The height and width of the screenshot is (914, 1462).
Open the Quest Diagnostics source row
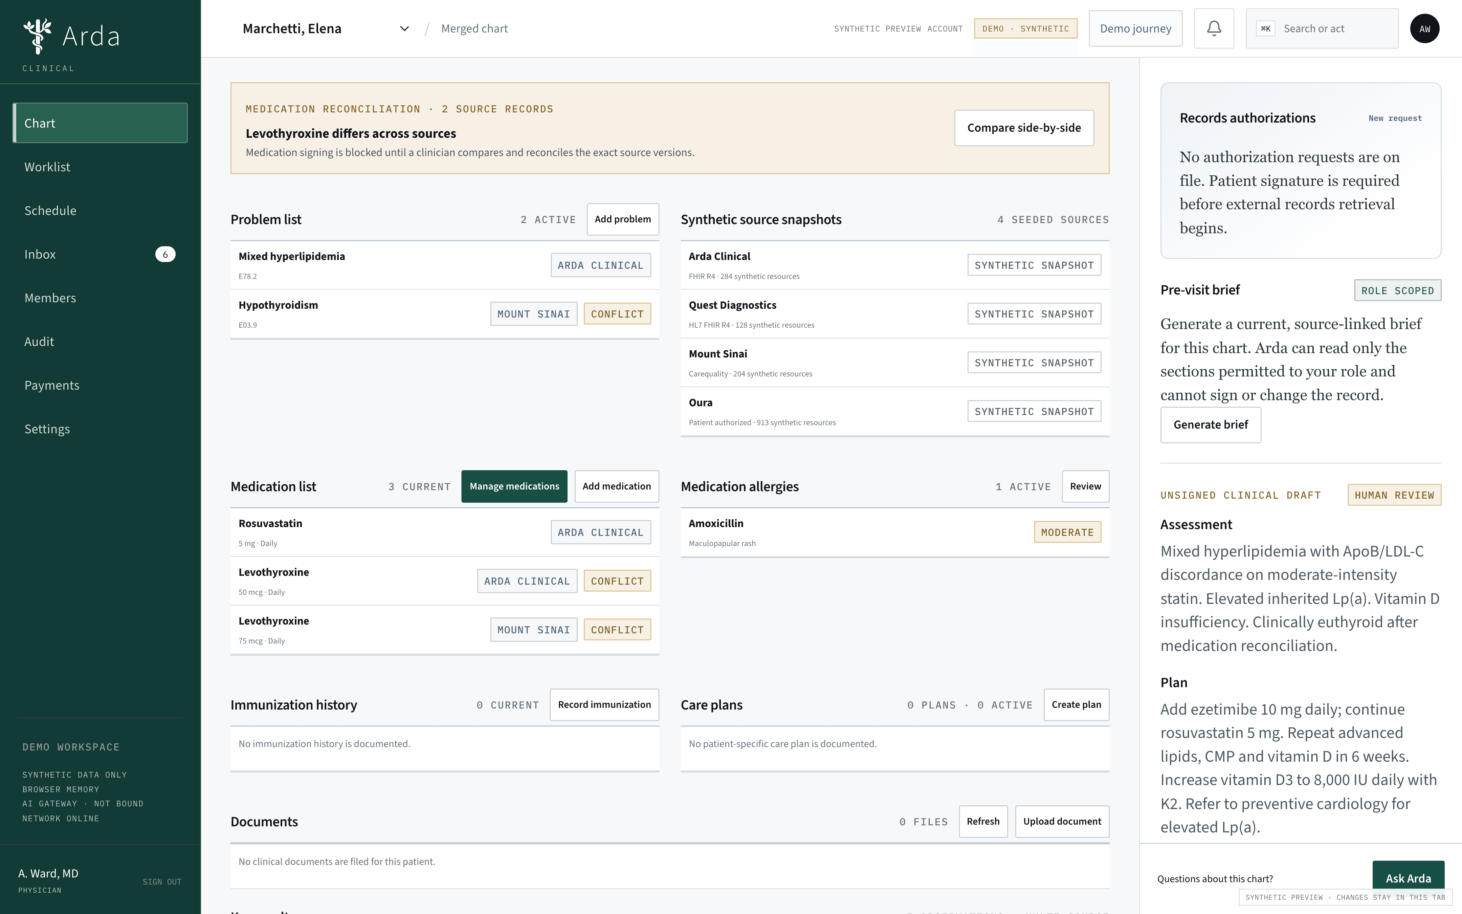pos(895,314)
